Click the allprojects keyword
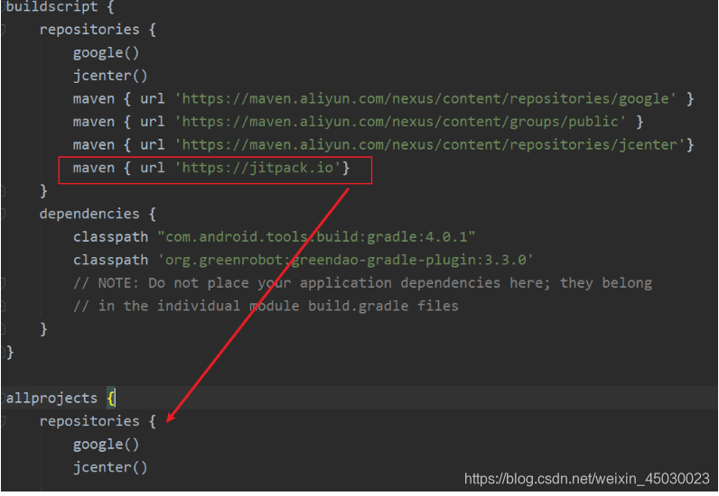719x496 pixels. coord(51,398)
